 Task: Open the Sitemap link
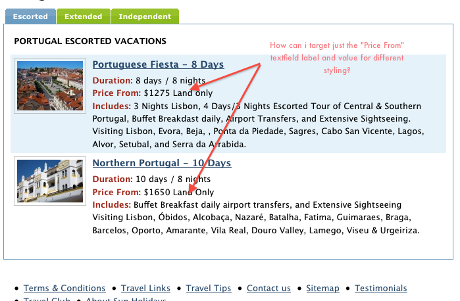[x=322, y=288]
